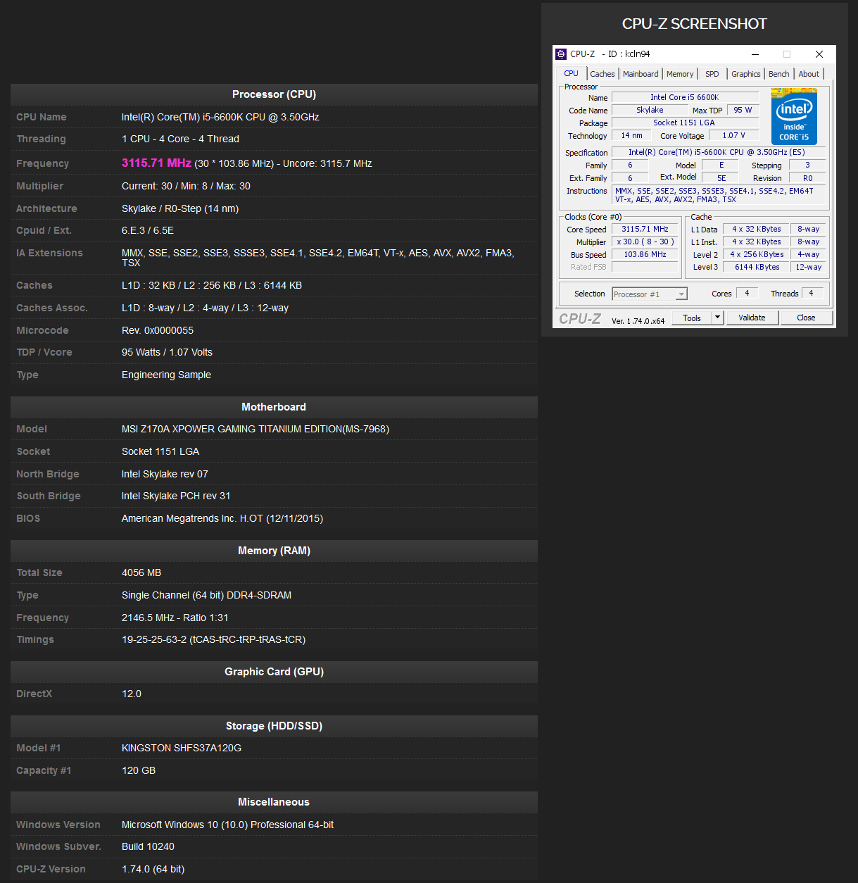Open the About tab
This screenshot has width=858, height=883.
coord(809,74)
